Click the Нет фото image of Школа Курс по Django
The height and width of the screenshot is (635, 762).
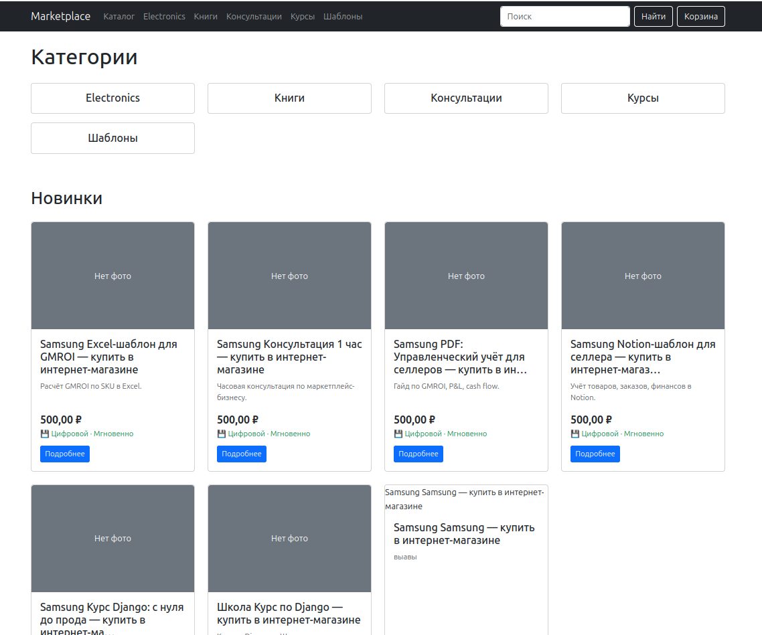point(289,539)
